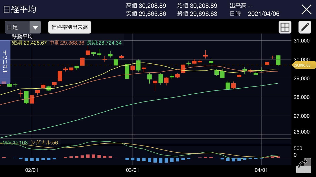This screenshot has height=177, width=316.
Task: Tap the 価格帯別出来高 button
Action: tap(70, 27)
